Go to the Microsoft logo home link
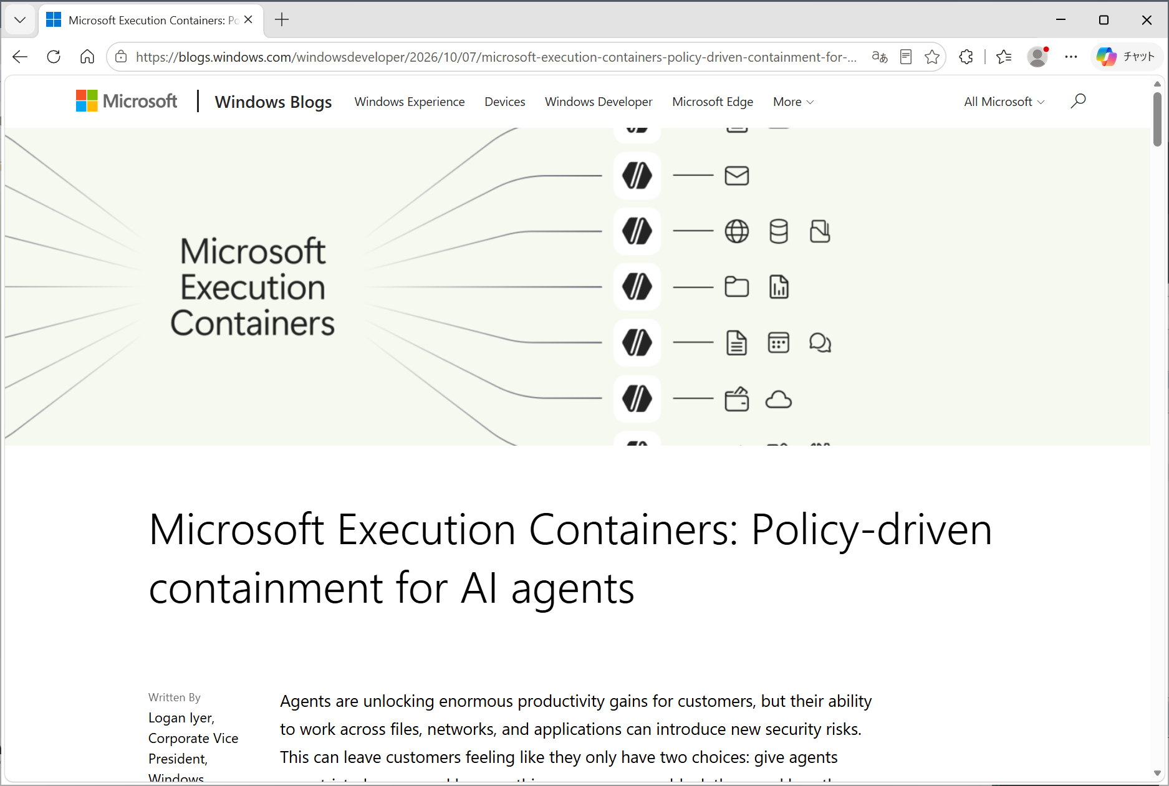The height and width of the screenshot is (786, 1169). click(x=127, y=101)
